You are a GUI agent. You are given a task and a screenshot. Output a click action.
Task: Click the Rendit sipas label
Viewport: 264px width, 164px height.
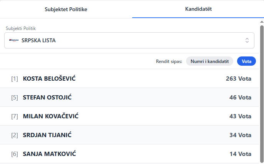coord(169,61)
